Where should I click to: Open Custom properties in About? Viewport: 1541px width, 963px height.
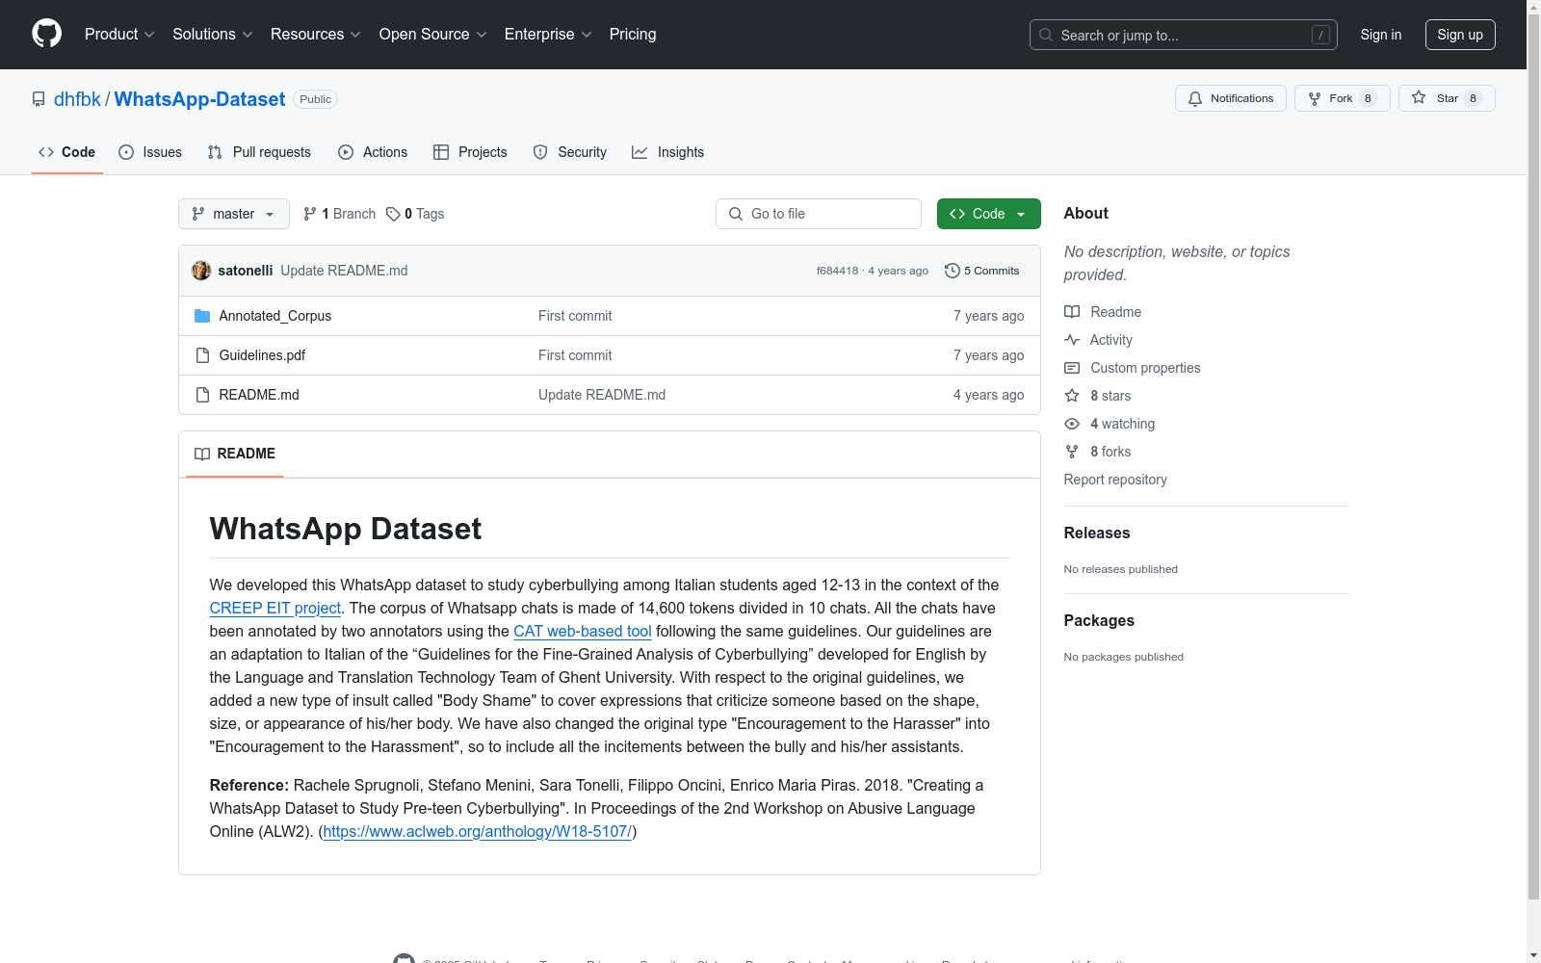point(1133,368)
